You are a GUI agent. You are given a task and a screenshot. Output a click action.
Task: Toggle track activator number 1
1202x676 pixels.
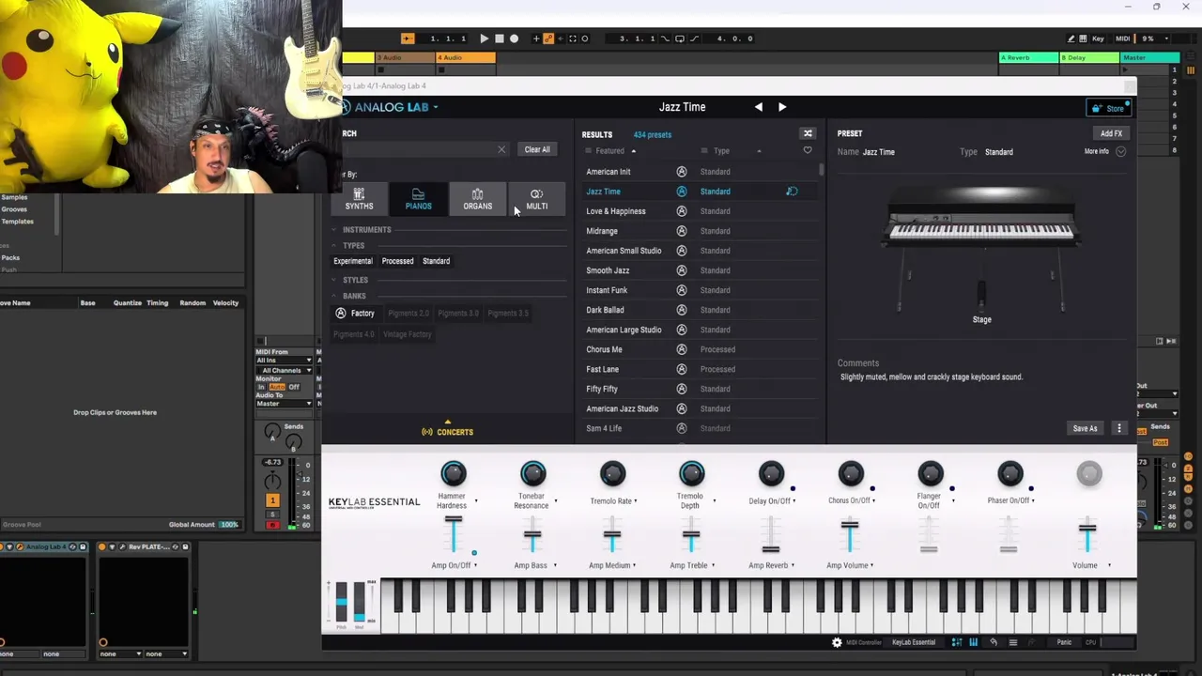coord(272,501)
